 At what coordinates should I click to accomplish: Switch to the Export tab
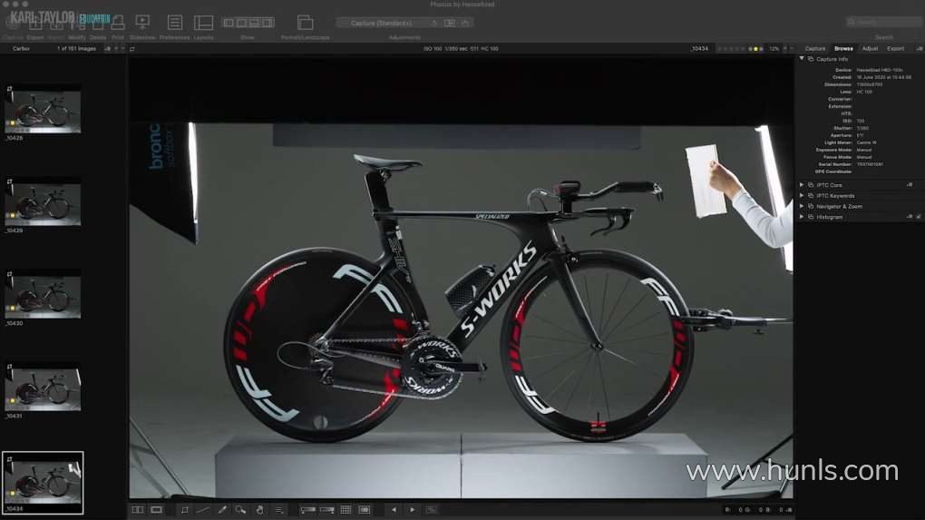click(x=895, y=49)
